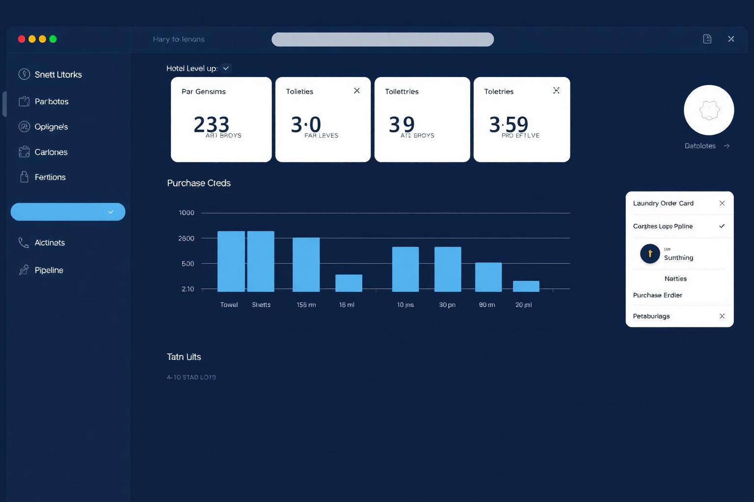Open the Par Gensims 233 card
Image resolution: width=754 pixels, height=502 pixels.
click(x=221, y=119)
